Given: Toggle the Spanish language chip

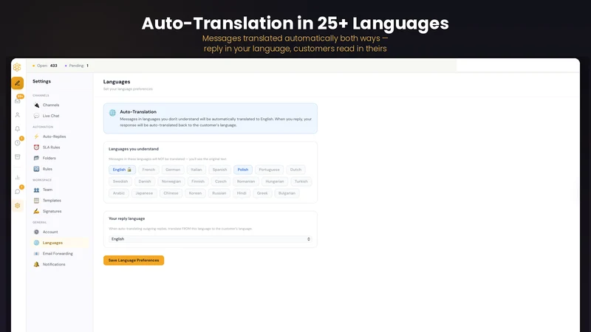Looking at the screenshot, I should click(219, 170).
